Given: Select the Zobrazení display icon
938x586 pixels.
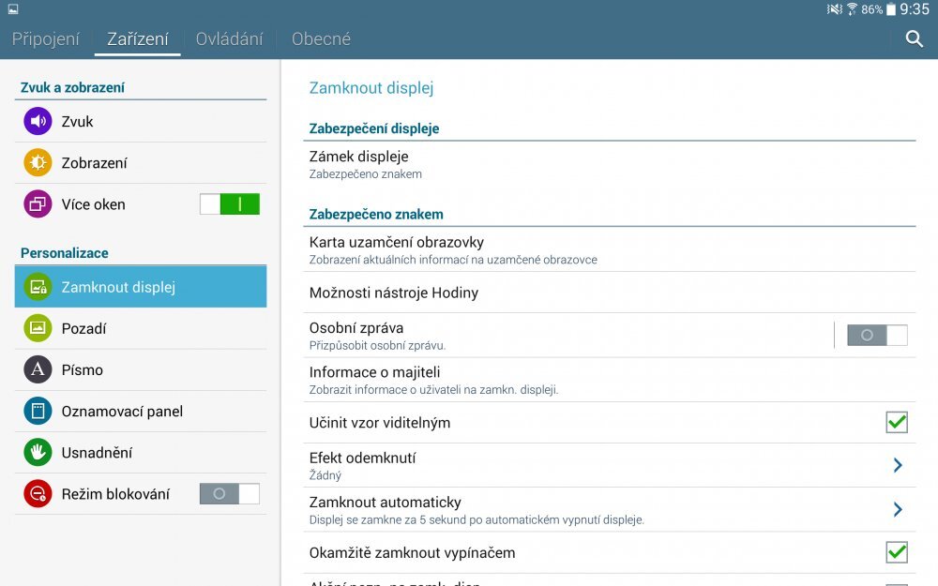Looking at the screenshot, I should [x=37, y=162].
